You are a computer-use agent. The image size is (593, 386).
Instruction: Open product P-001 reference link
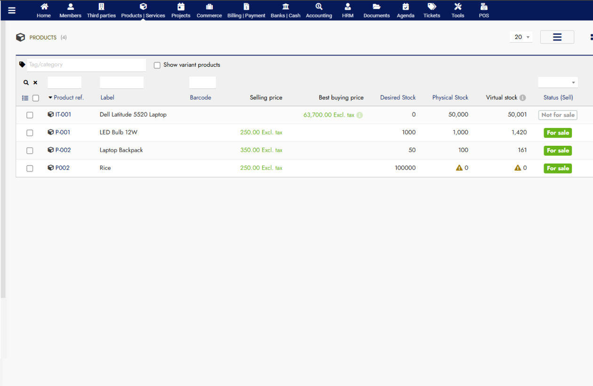pos(63,133)
